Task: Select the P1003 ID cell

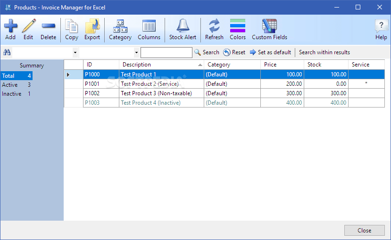Action: 101,103
